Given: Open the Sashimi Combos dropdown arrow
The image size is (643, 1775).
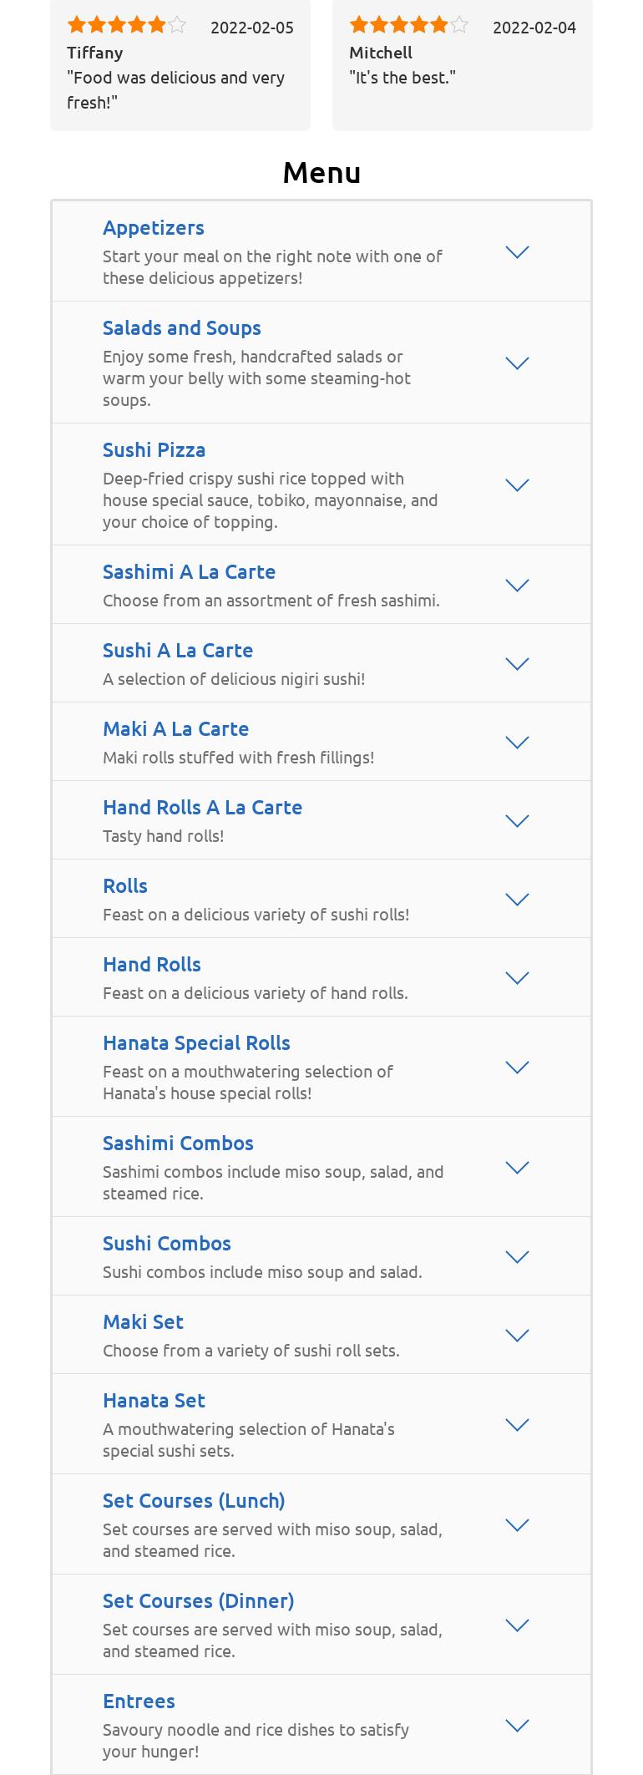Looking at the screenshot, I should click(x=518, y=1168).
